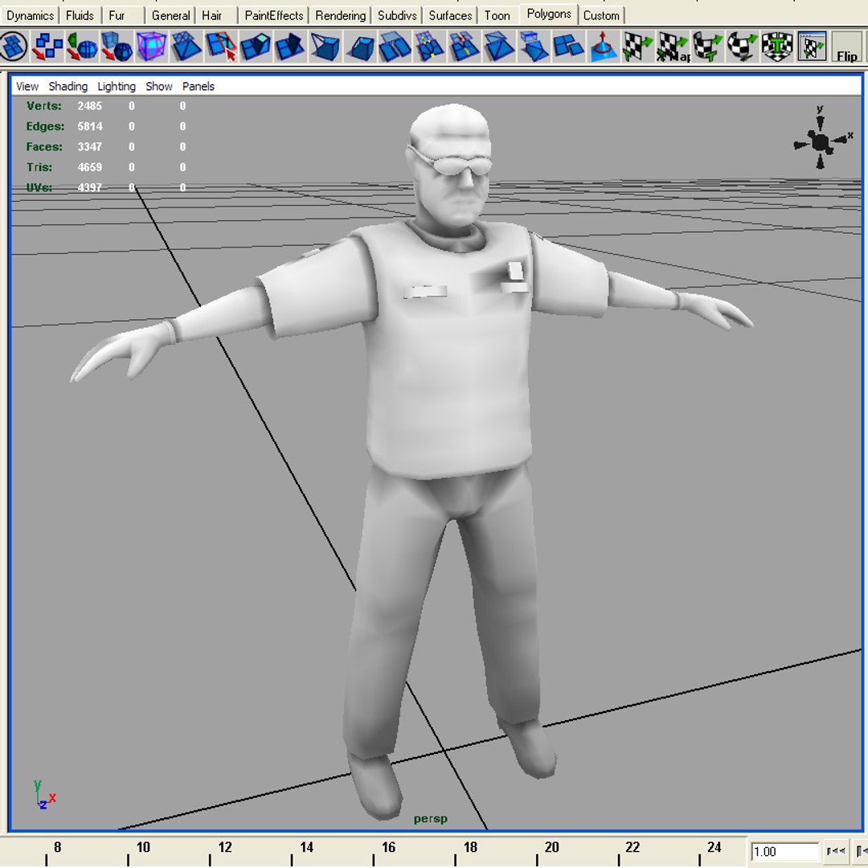Click the go-to-start playback button

pyautogui.click(x=835, y=851)
